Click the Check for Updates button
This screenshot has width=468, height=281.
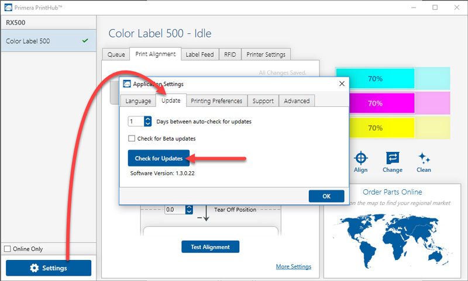tap(159, 158)
